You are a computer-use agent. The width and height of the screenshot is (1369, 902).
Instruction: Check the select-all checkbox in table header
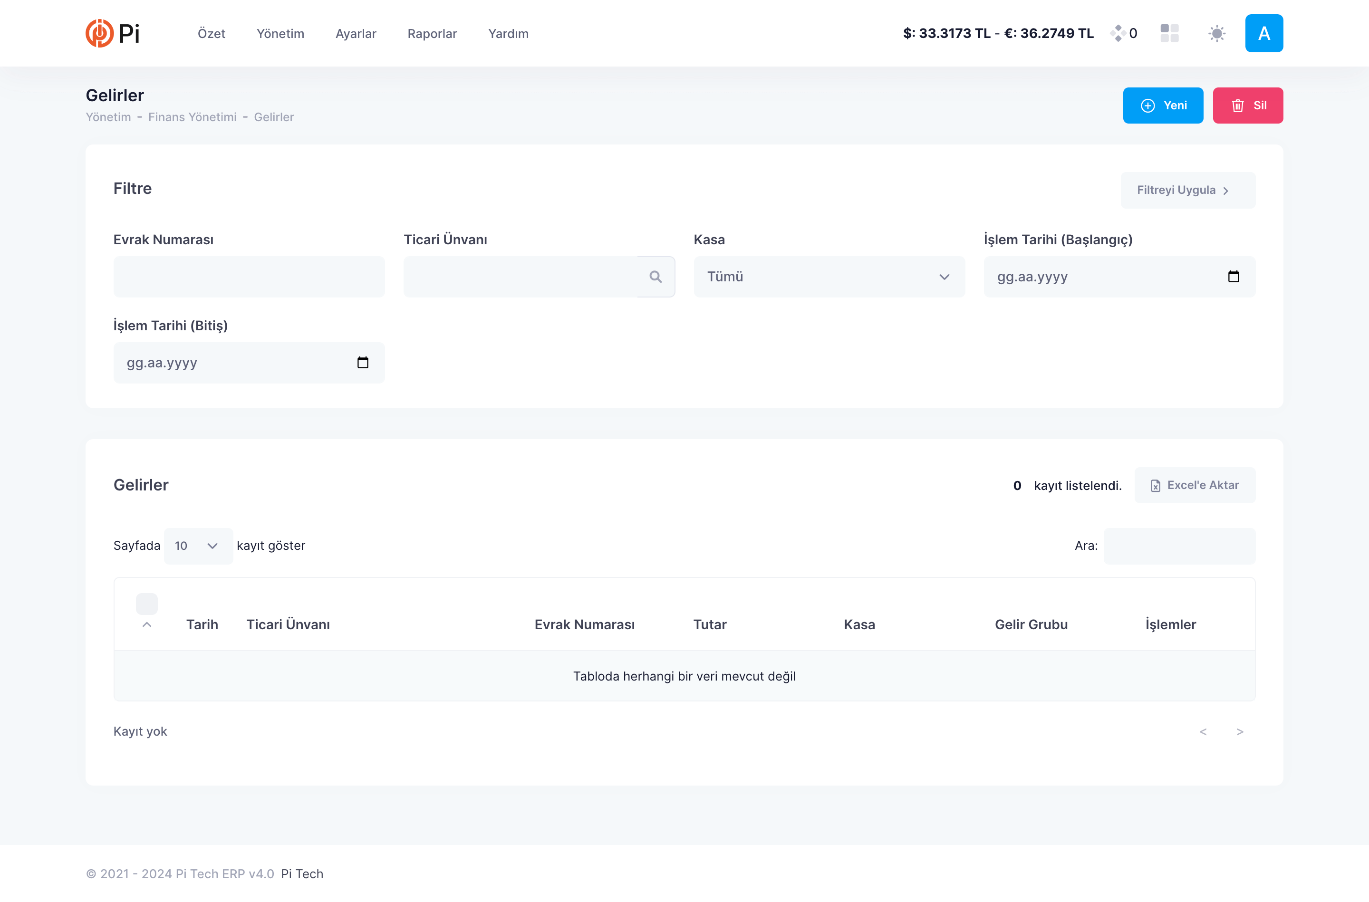(x=147, y=604)
